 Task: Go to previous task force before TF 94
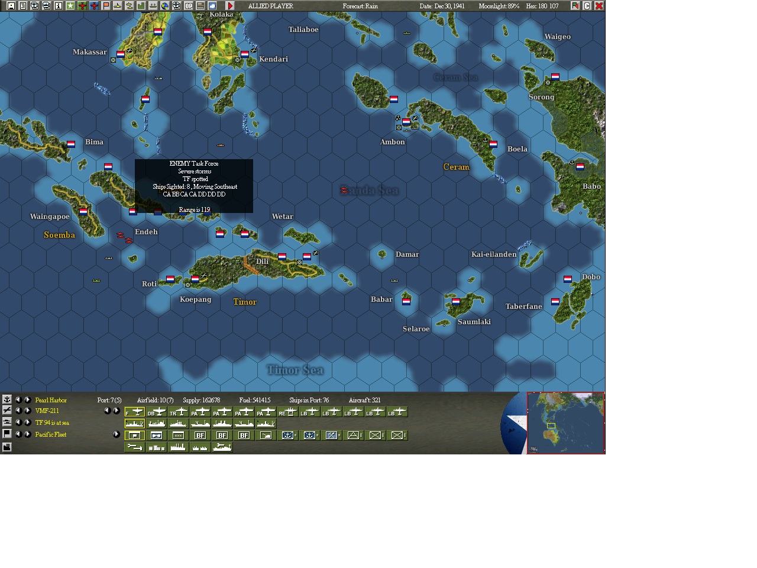[18, 422]
